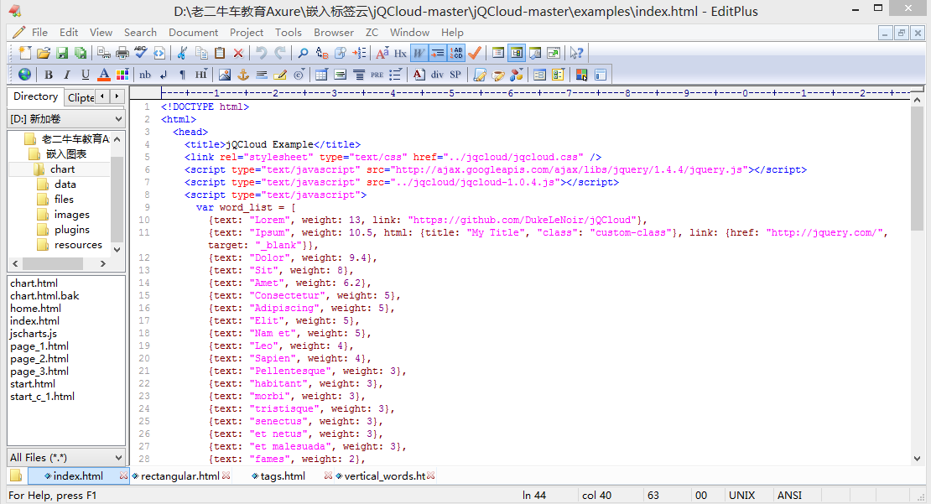The width and height of the screenshot is (931, 504).
Task: Toggle line number display button
Action: click(456, 53)
